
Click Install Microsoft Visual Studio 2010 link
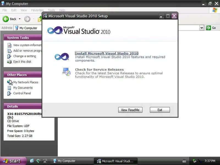pos(107,53)
